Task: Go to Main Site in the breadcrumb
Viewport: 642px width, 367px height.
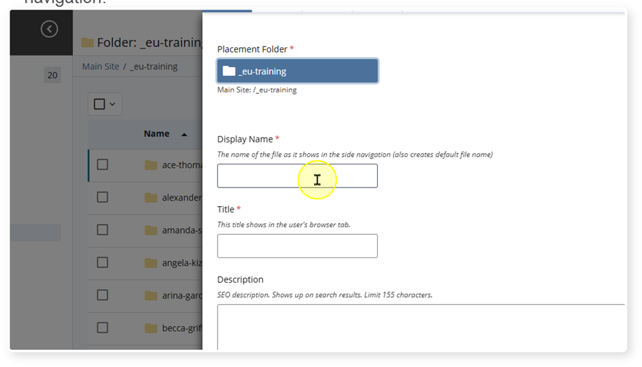Action: [x=101, y=66]
